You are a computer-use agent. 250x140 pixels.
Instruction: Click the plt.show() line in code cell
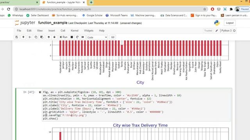(50, 119)
